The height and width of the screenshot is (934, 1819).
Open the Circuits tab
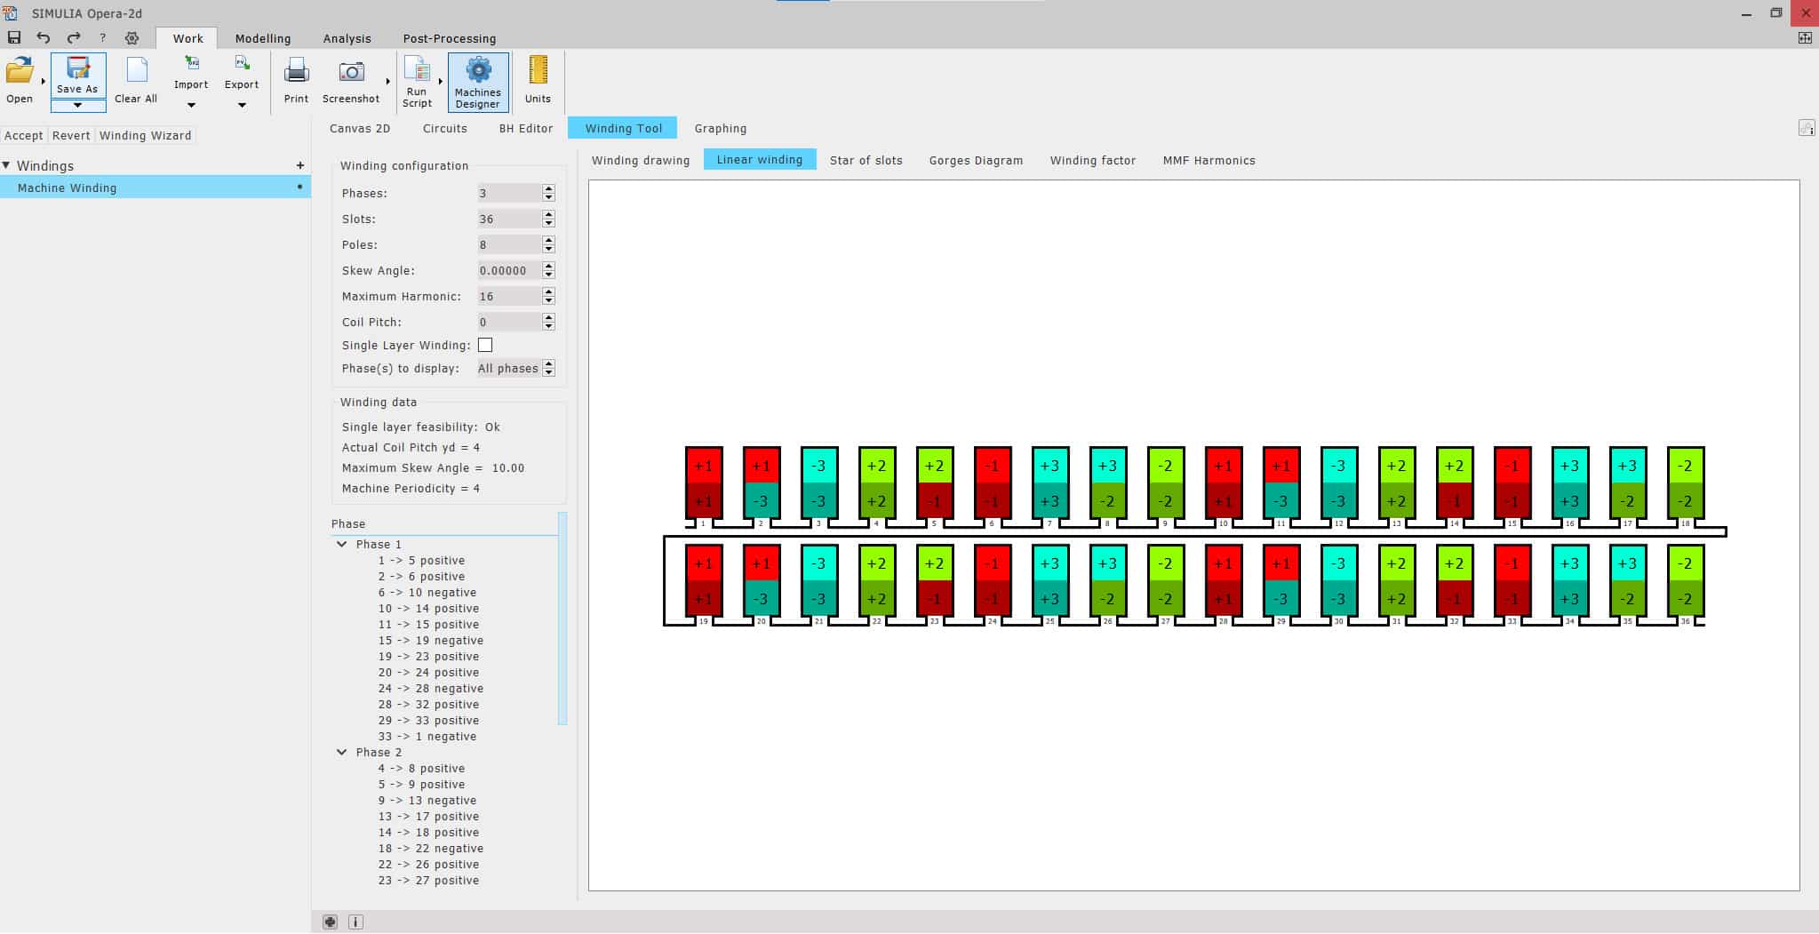(x=445, y=128)
